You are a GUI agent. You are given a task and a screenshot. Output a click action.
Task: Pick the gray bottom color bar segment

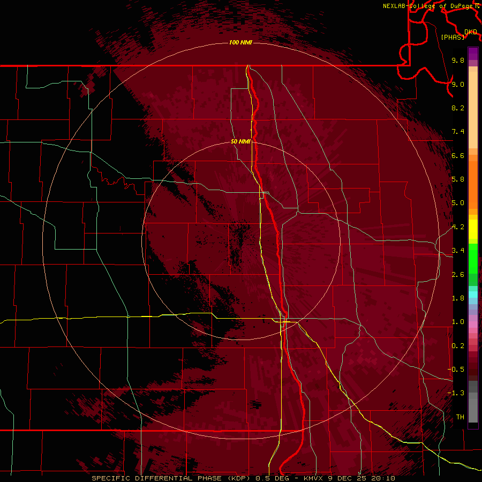point(473,410)
